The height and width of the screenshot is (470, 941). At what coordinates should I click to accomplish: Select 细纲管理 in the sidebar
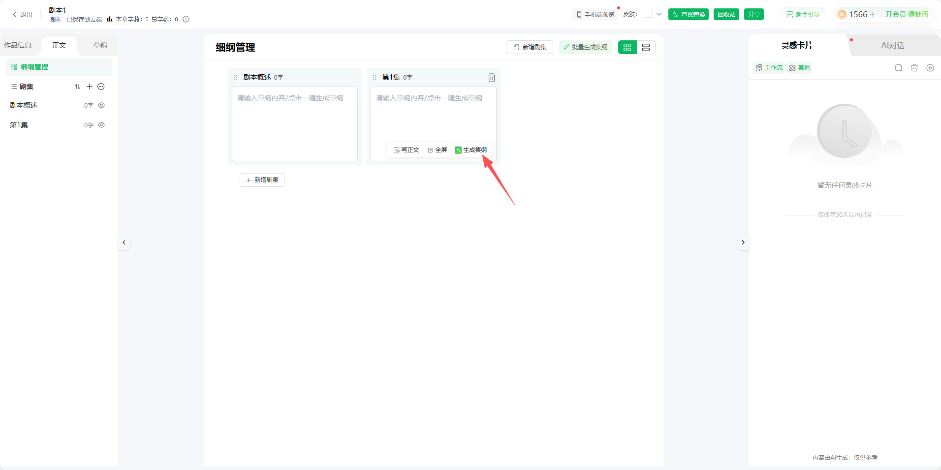coord(59,67)
